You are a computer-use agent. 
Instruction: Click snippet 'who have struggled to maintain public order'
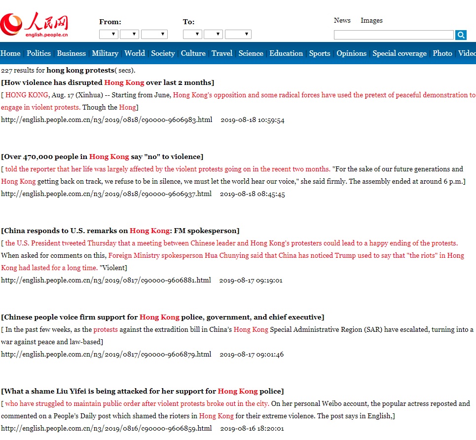click(x=236, y=410)
